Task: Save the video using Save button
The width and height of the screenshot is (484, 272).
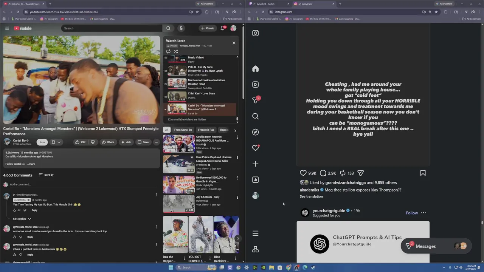Action: click(x=143, y=142)
